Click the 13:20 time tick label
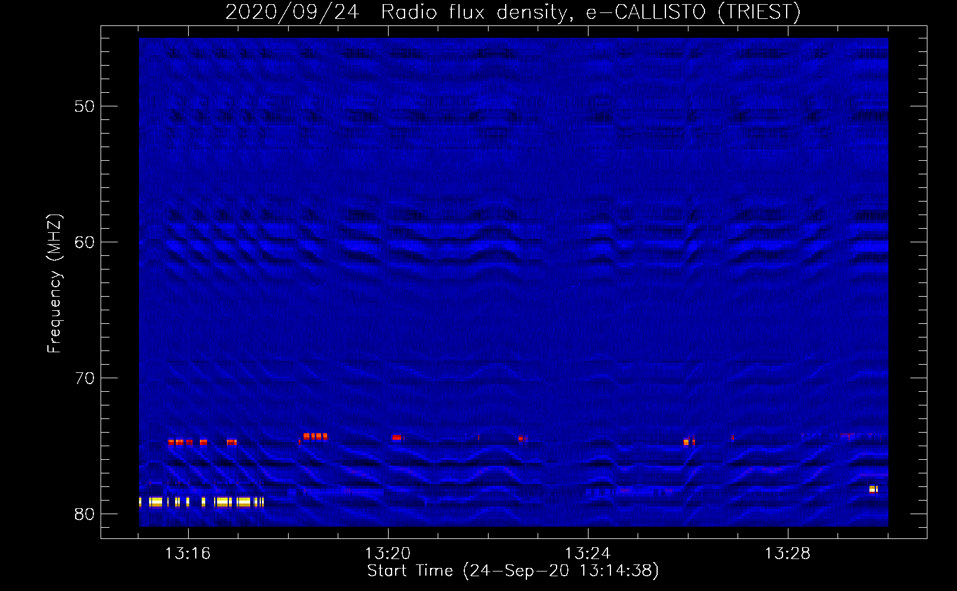The height and width of the screenshot is (591, 957). [387, 554]
